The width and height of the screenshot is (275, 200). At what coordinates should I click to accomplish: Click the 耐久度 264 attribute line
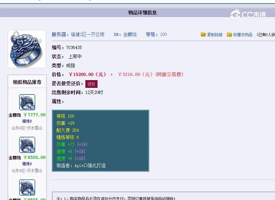click(x=67, y=130)
